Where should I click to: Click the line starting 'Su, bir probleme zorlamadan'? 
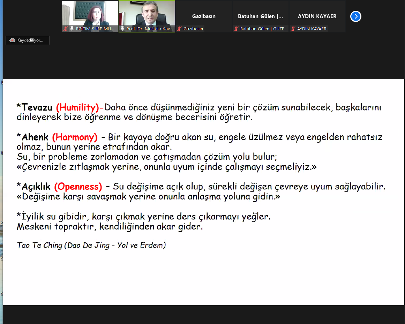pos(147,157)
